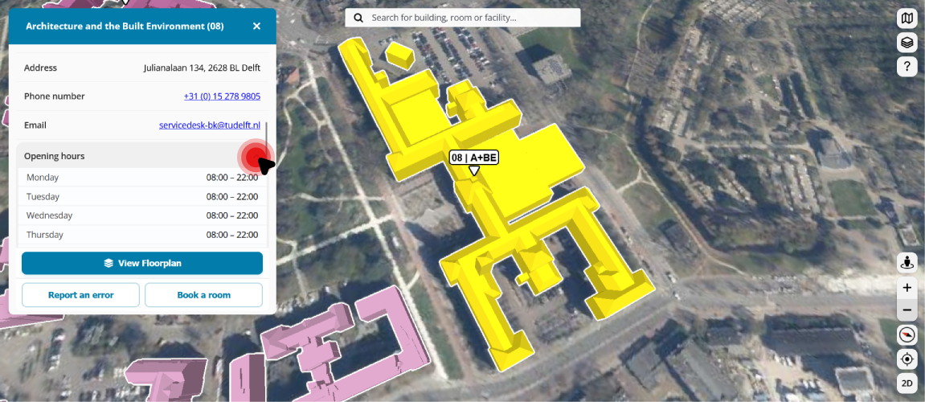Select the Tuesday opening hours row
Screen dimensions: 925x402
142,196
